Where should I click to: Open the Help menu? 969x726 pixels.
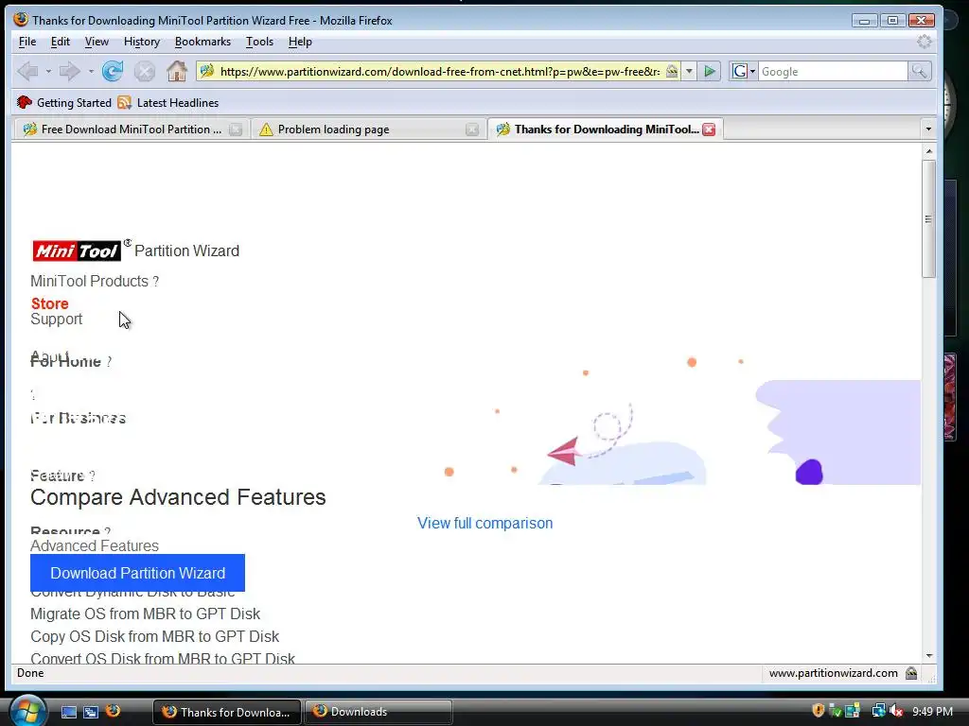(300, 42)
